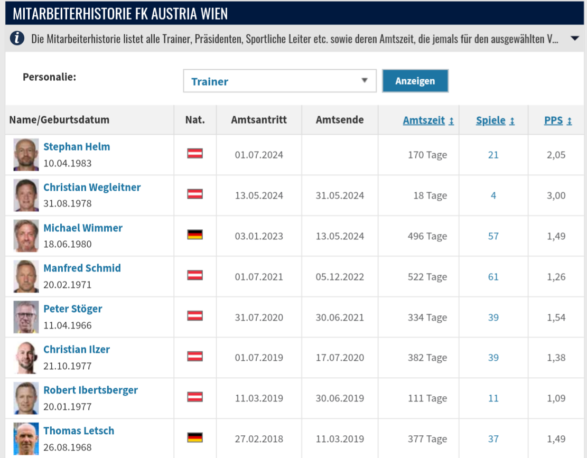The image size is (587, 458).
Task: Select PPS value 2,05
Action: 556,155
